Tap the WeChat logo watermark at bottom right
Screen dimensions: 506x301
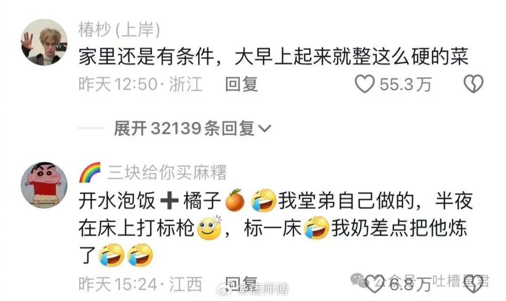[x=358, y=280]
